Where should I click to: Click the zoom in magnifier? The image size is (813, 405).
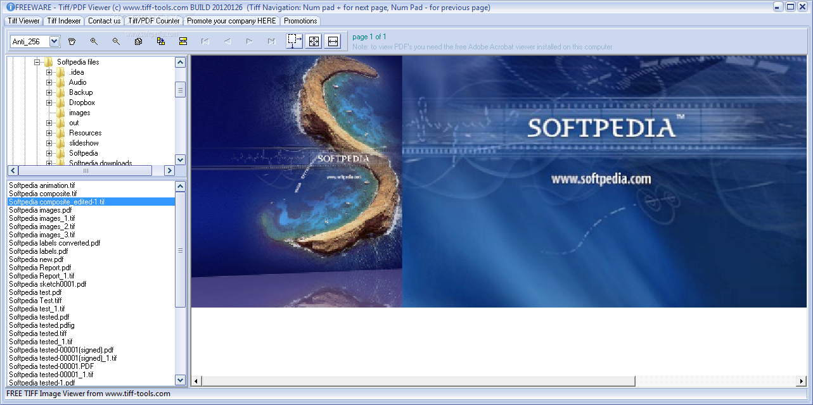click(94, 41)
